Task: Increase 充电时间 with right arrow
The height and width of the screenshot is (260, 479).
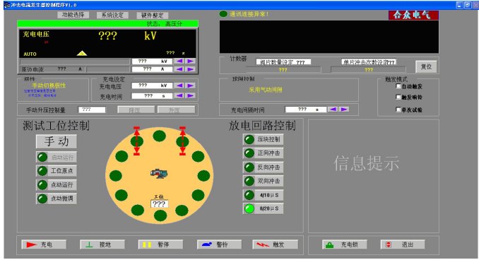Action: 190,95
